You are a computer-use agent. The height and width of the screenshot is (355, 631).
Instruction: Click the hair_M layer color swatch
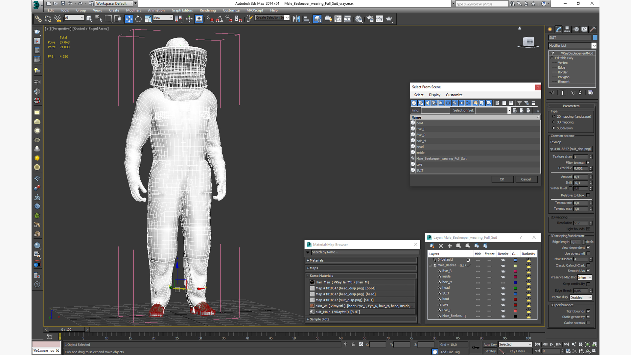click(x=515, y=283)
